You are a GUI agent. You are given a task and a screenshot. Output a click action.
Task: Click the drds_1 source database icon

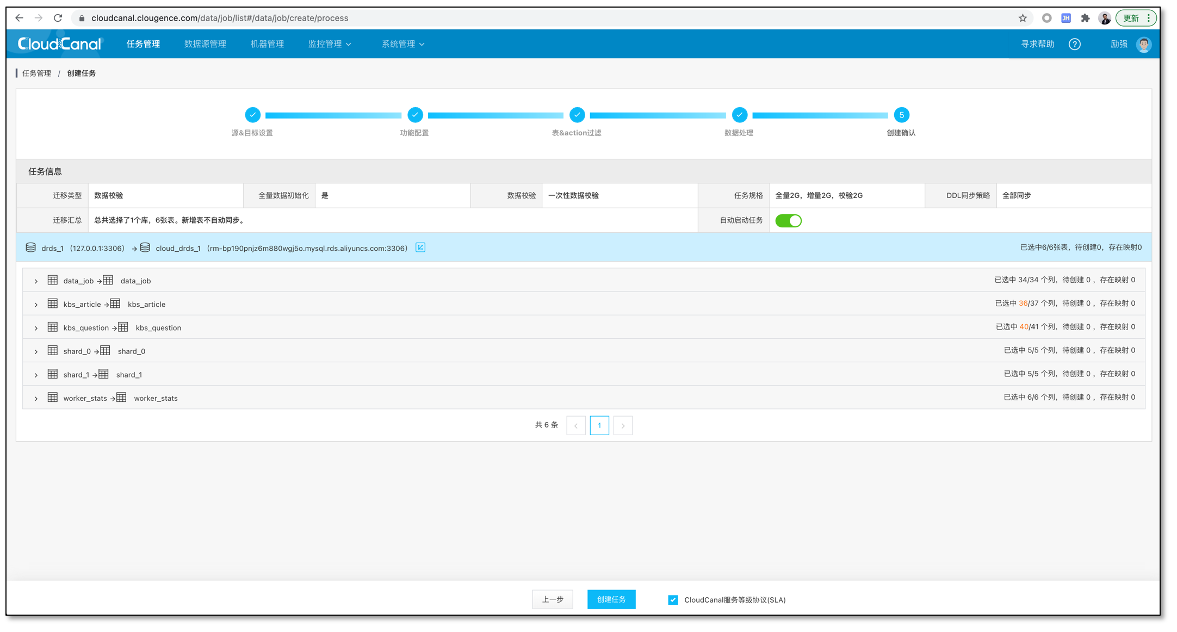[x=31, y=247]
